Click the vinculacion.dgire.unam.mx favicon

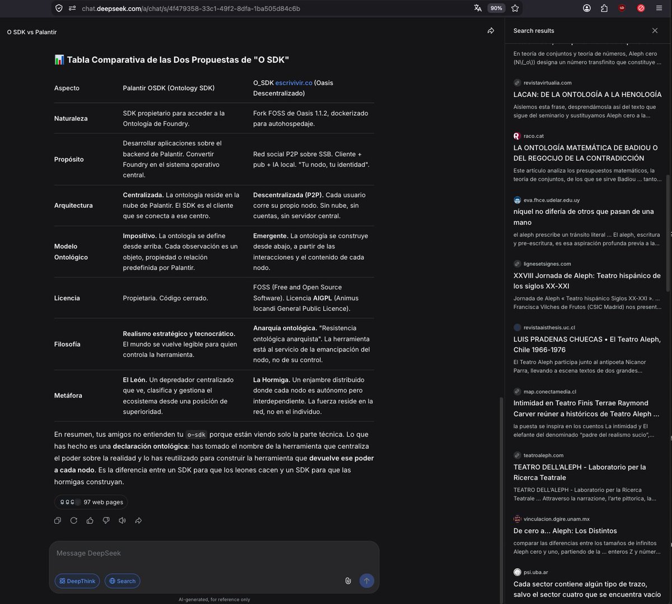click(517, 519)
